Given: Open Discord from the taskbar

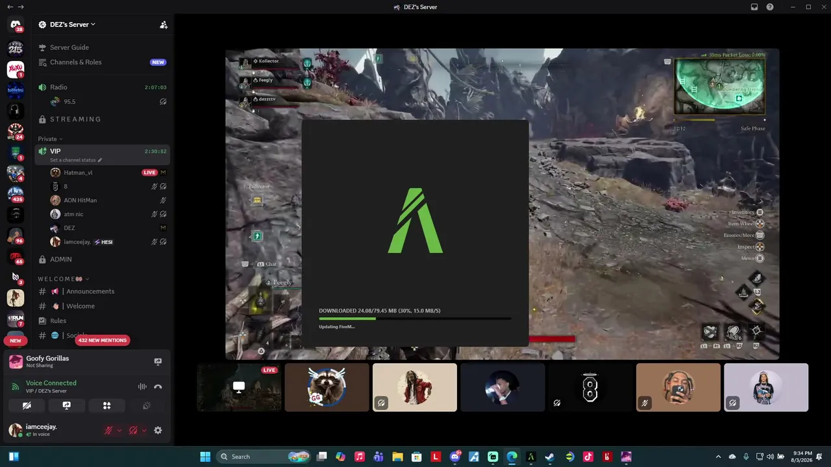Looking at the screenshot, I should (x=454, y=457).
